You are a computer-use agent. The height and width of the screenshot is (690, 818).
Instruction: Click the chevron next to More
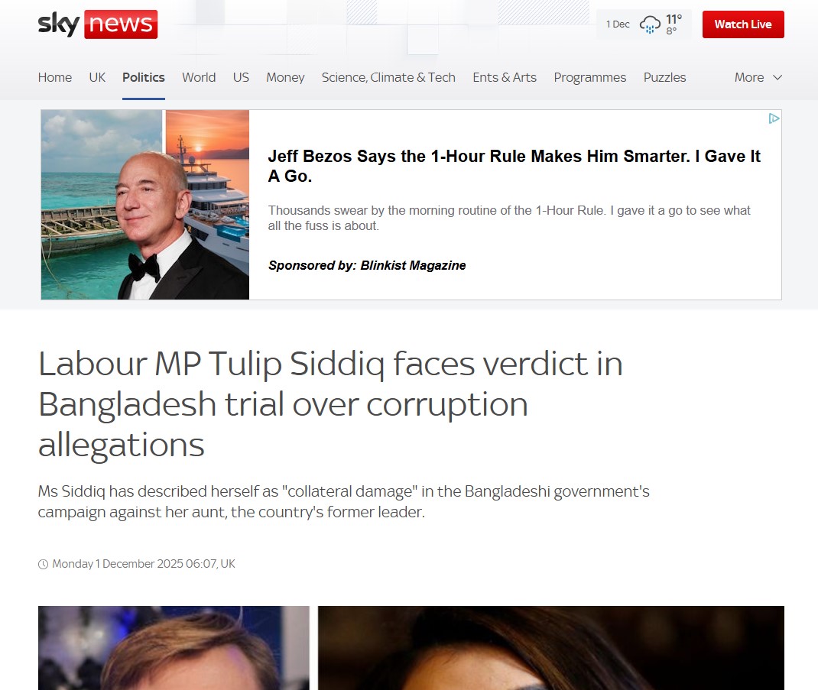click(x=777, y=77)
